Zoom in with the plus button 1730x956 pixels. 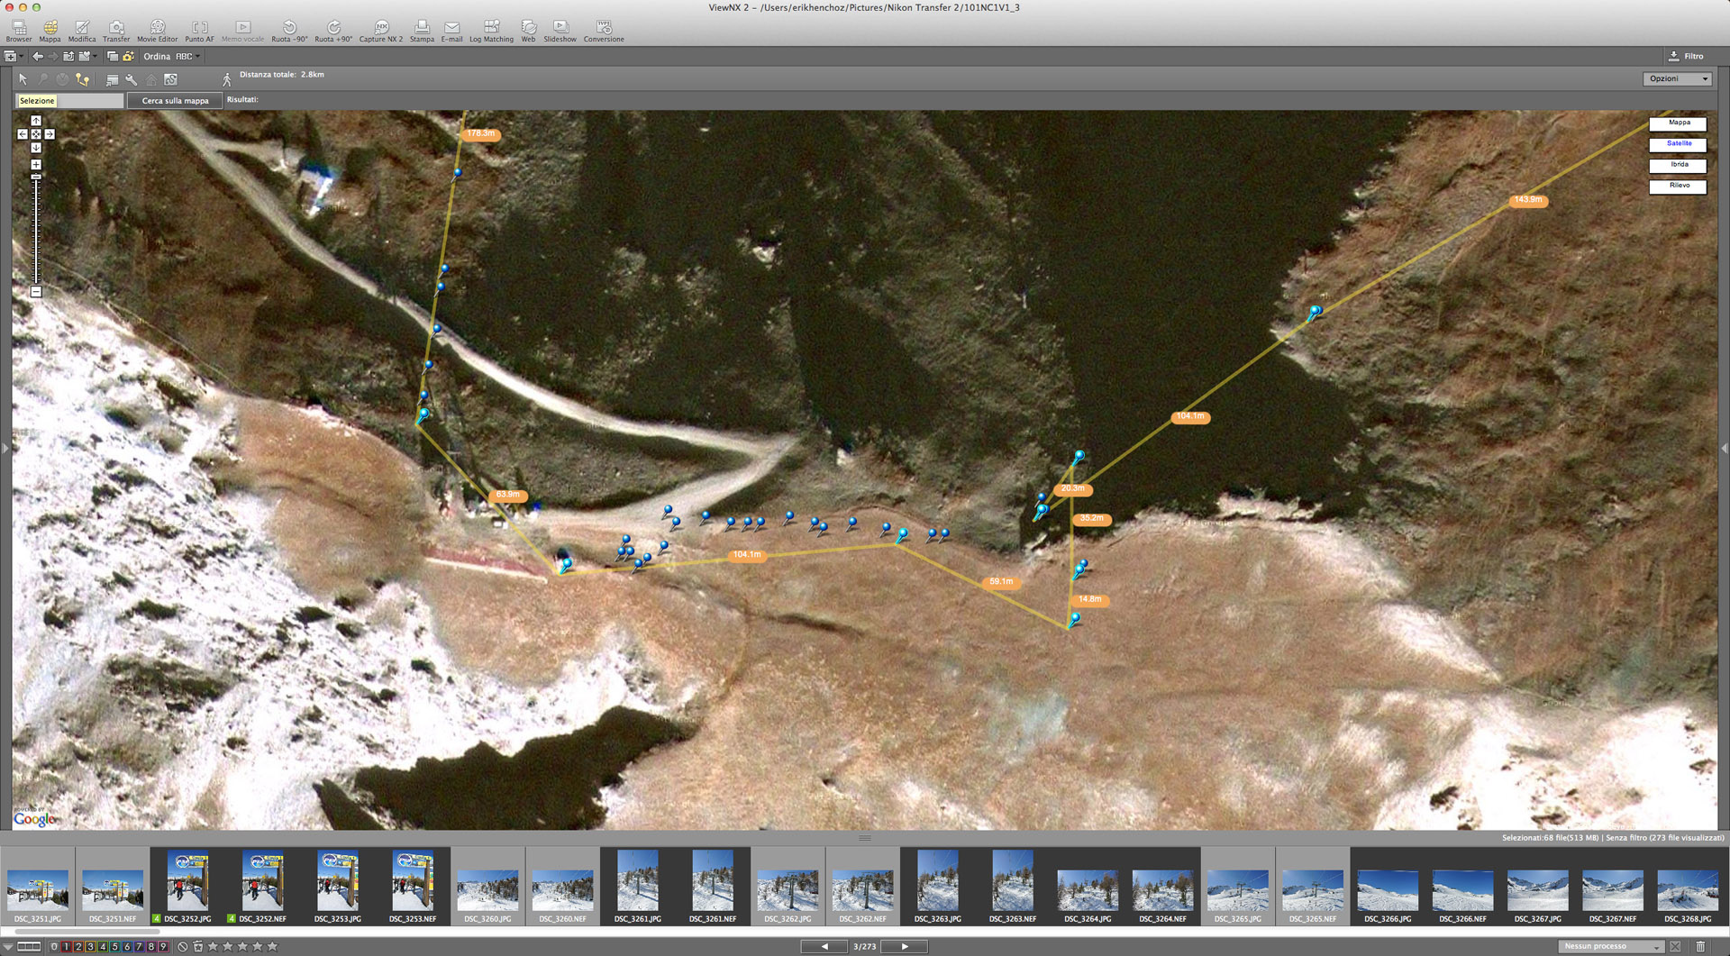pos(36,165)
